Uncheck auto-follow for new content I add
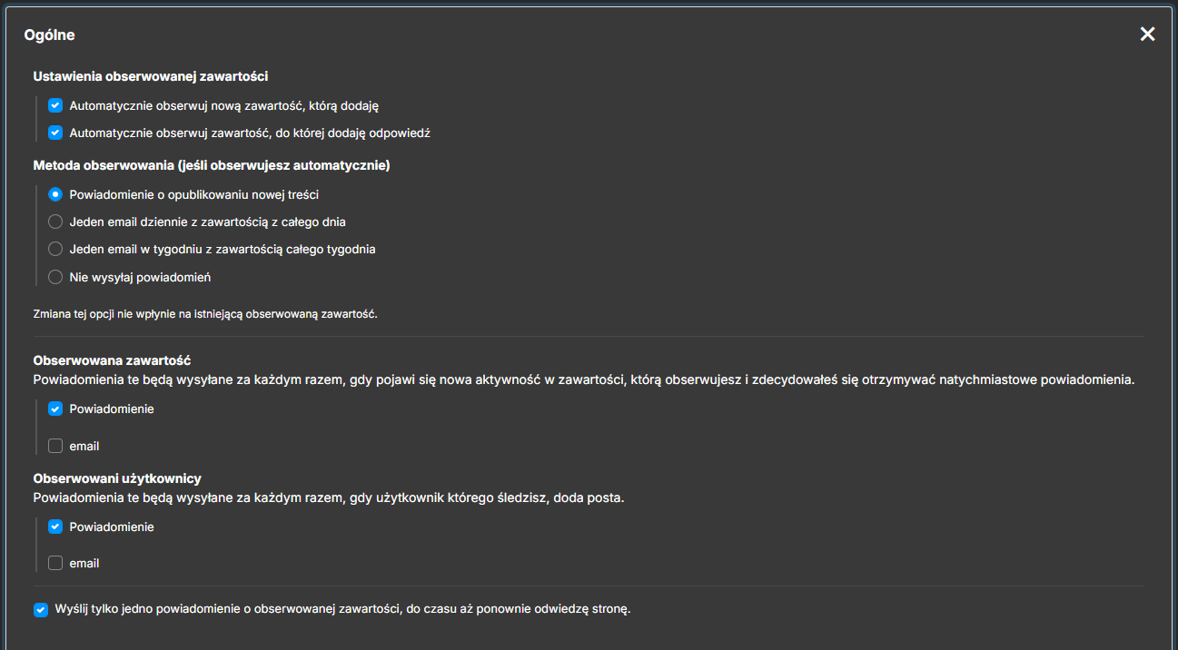Viewport: 1178px width, 650px height. point(55,105)
